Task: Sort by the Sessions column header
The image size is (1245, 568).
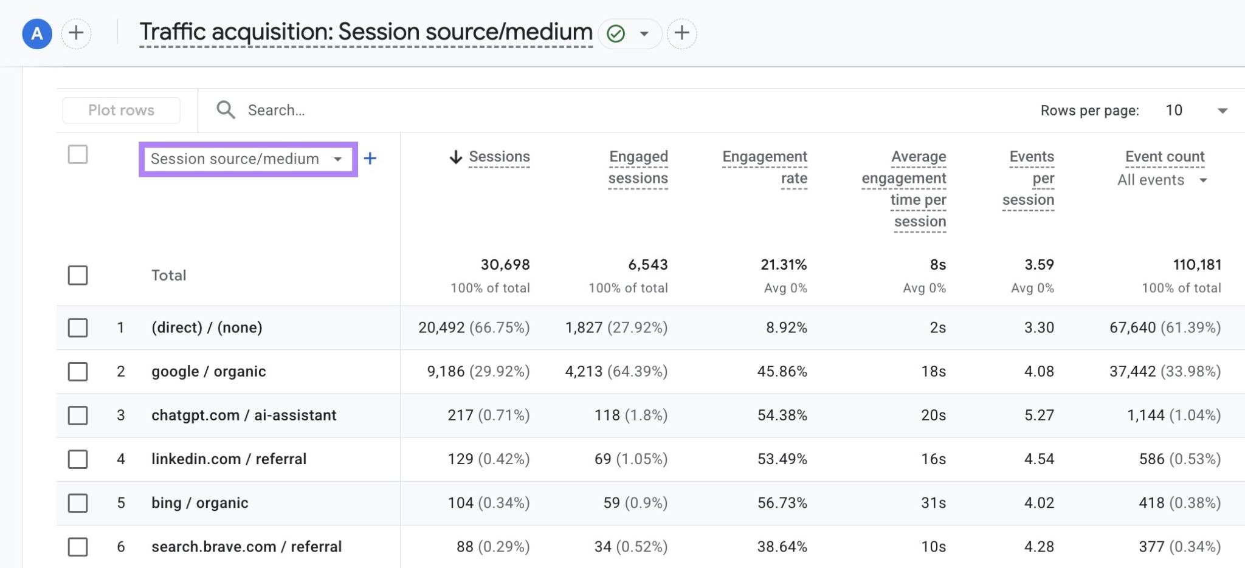Action: (499, 157)
